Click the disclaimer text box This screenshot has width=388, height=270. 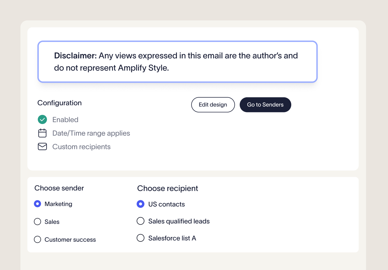(178, 61)
